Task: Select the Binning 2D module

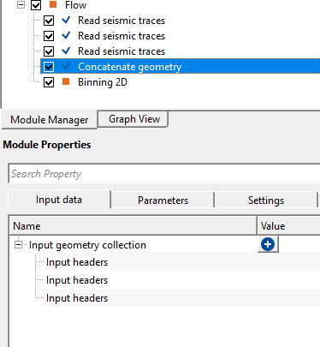Action: [103, 82]
